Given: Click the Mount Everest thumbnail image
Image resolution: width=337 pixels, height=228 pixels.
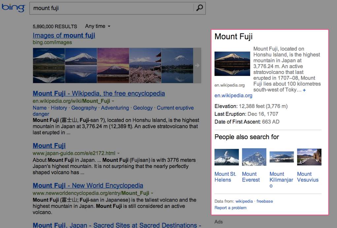Looking at the screenshot, I should [x=254, y=157].
